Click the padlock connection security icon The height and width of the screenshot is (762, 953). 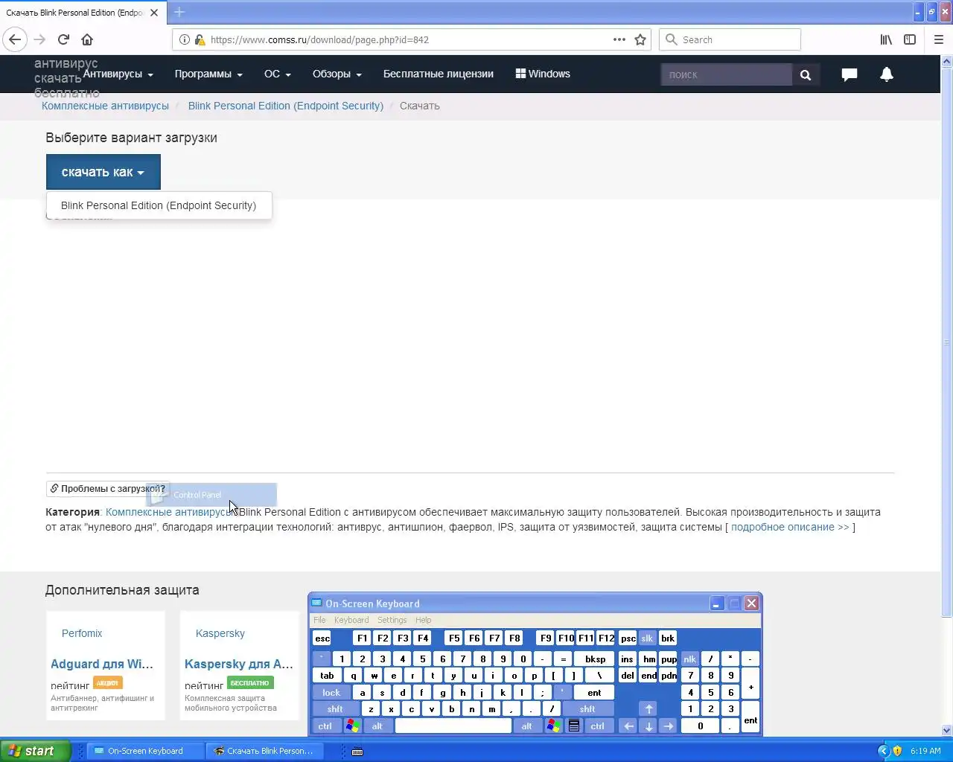(x=200, y=39)
